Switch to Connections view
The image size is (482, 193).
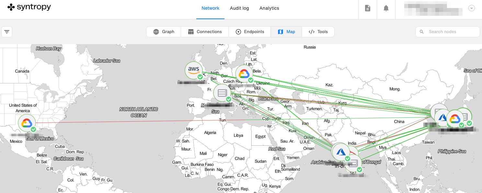(205, 32)
